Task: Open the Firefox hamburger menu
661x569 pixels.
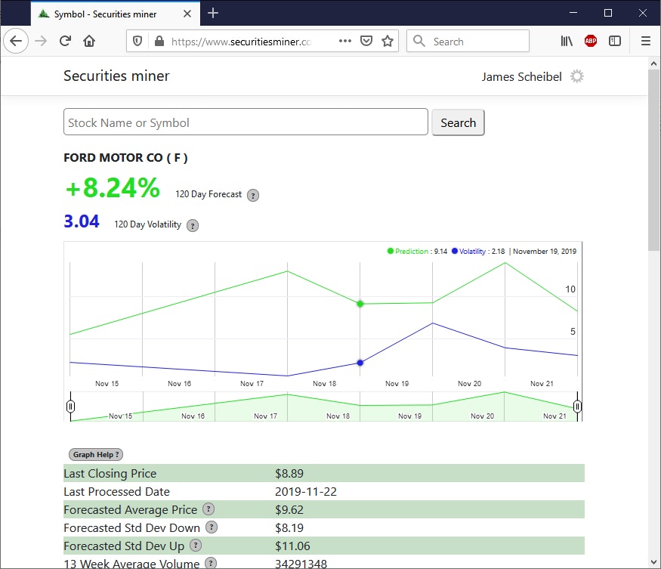Action: click(x=645, y=41)
